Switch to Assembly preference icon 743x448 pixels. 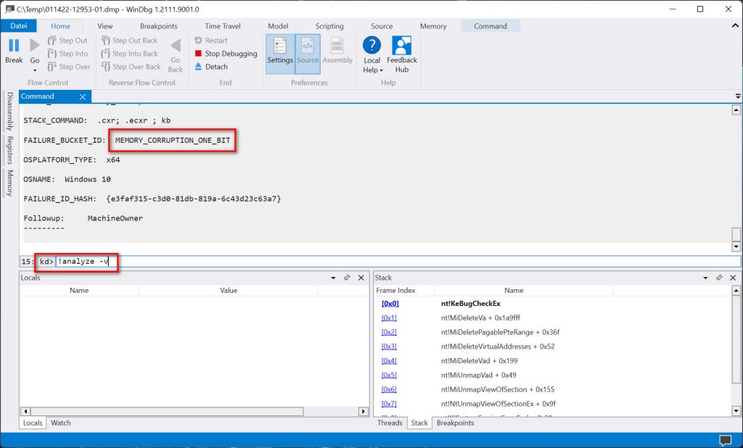[x=337, y=51]
